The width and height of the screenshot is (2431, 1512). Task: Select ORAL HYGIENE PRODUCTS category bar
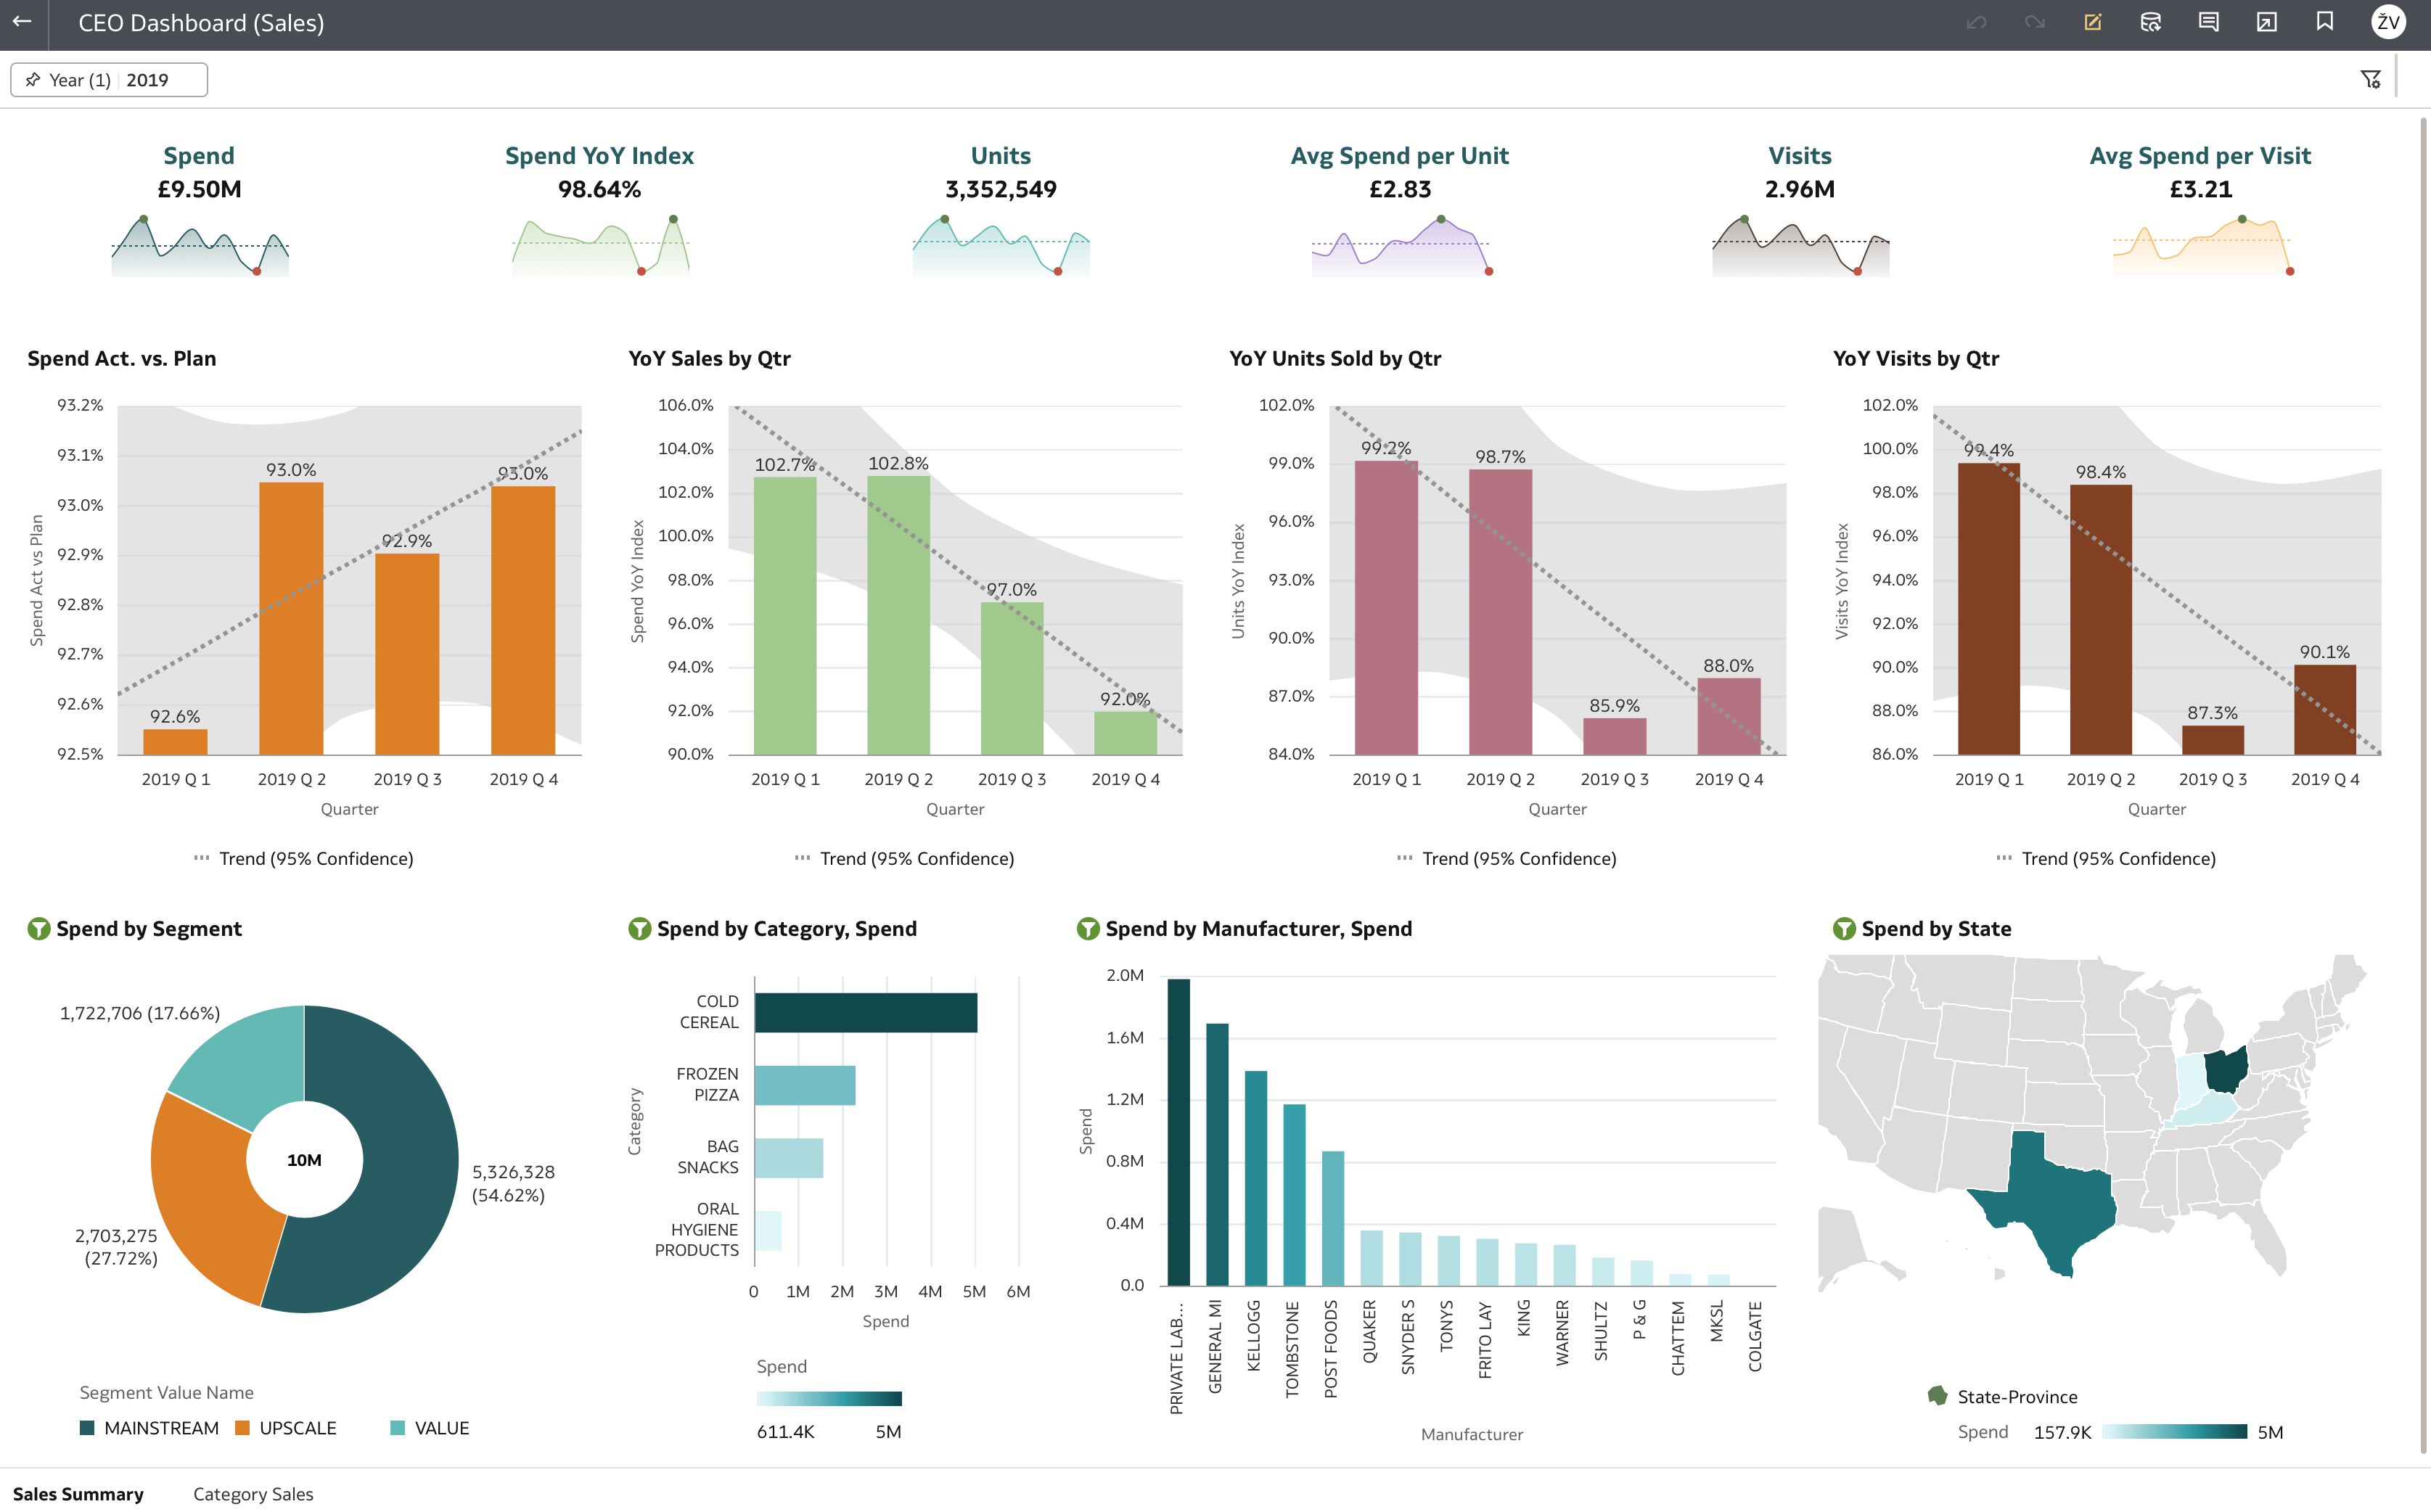coord(768,1230)
